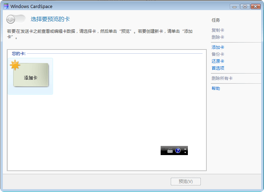
Task: Click the 任务 heading text
Action: tap(216, 20)
